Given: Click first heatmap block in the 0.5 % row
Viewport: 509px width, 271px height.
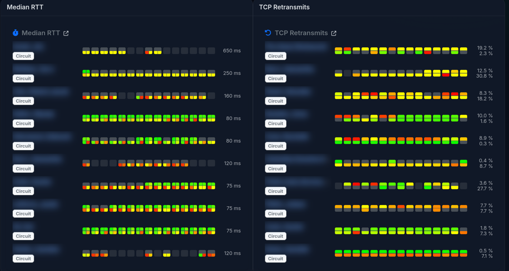Looking at the screenshot, I should (338, 253).
